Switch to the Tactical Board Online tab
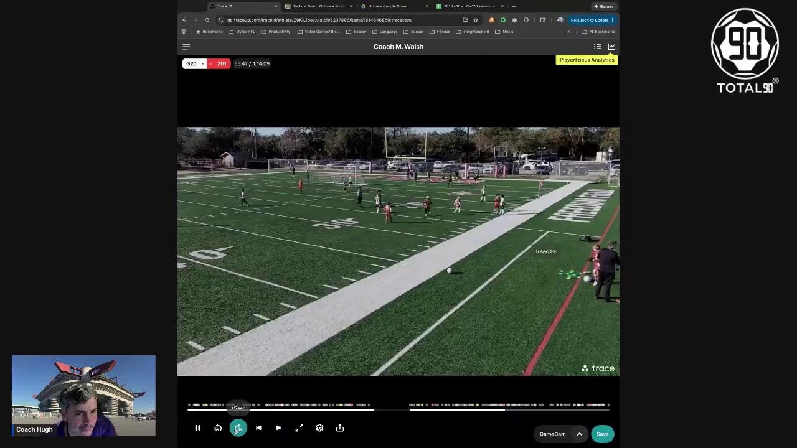This screenshot has width=797, height=448. pos(319,6)
